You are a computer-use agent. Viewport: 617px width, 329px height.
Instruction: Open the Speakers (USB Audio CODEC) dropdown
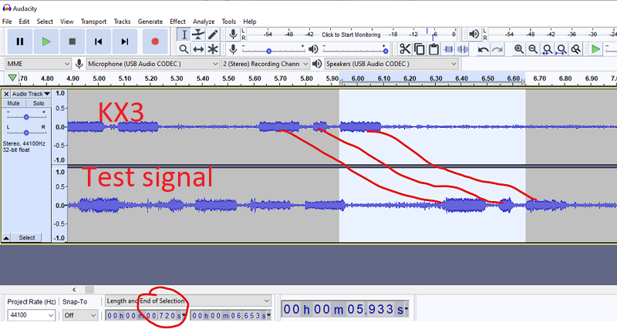click(x=392, y=64)
